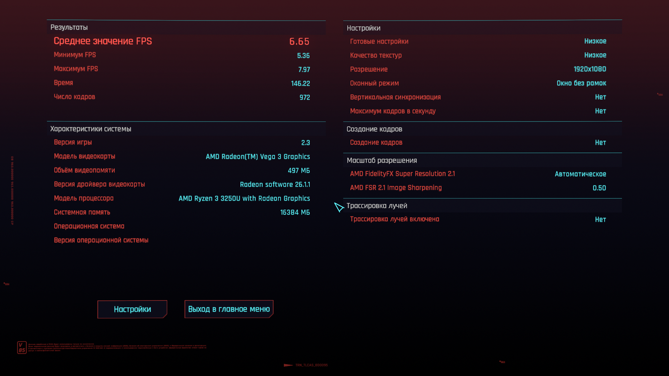This screenshot has width=669, height=376.
Task: Click the Разрешение value 1920x1080
Action: (x=590, y=69)
